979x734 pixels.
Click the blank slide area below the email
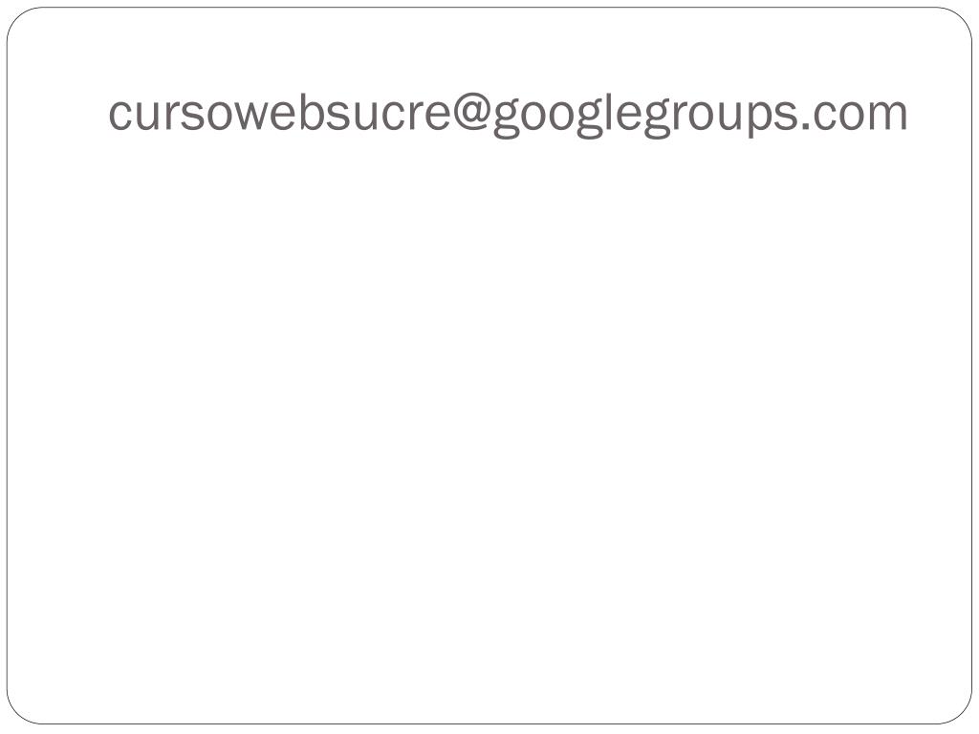pyautogui.click(x=489, y=437)
